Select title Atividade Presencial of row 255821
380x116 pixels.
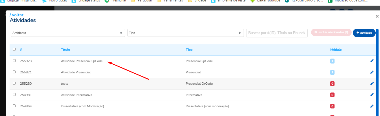(76, 72)
